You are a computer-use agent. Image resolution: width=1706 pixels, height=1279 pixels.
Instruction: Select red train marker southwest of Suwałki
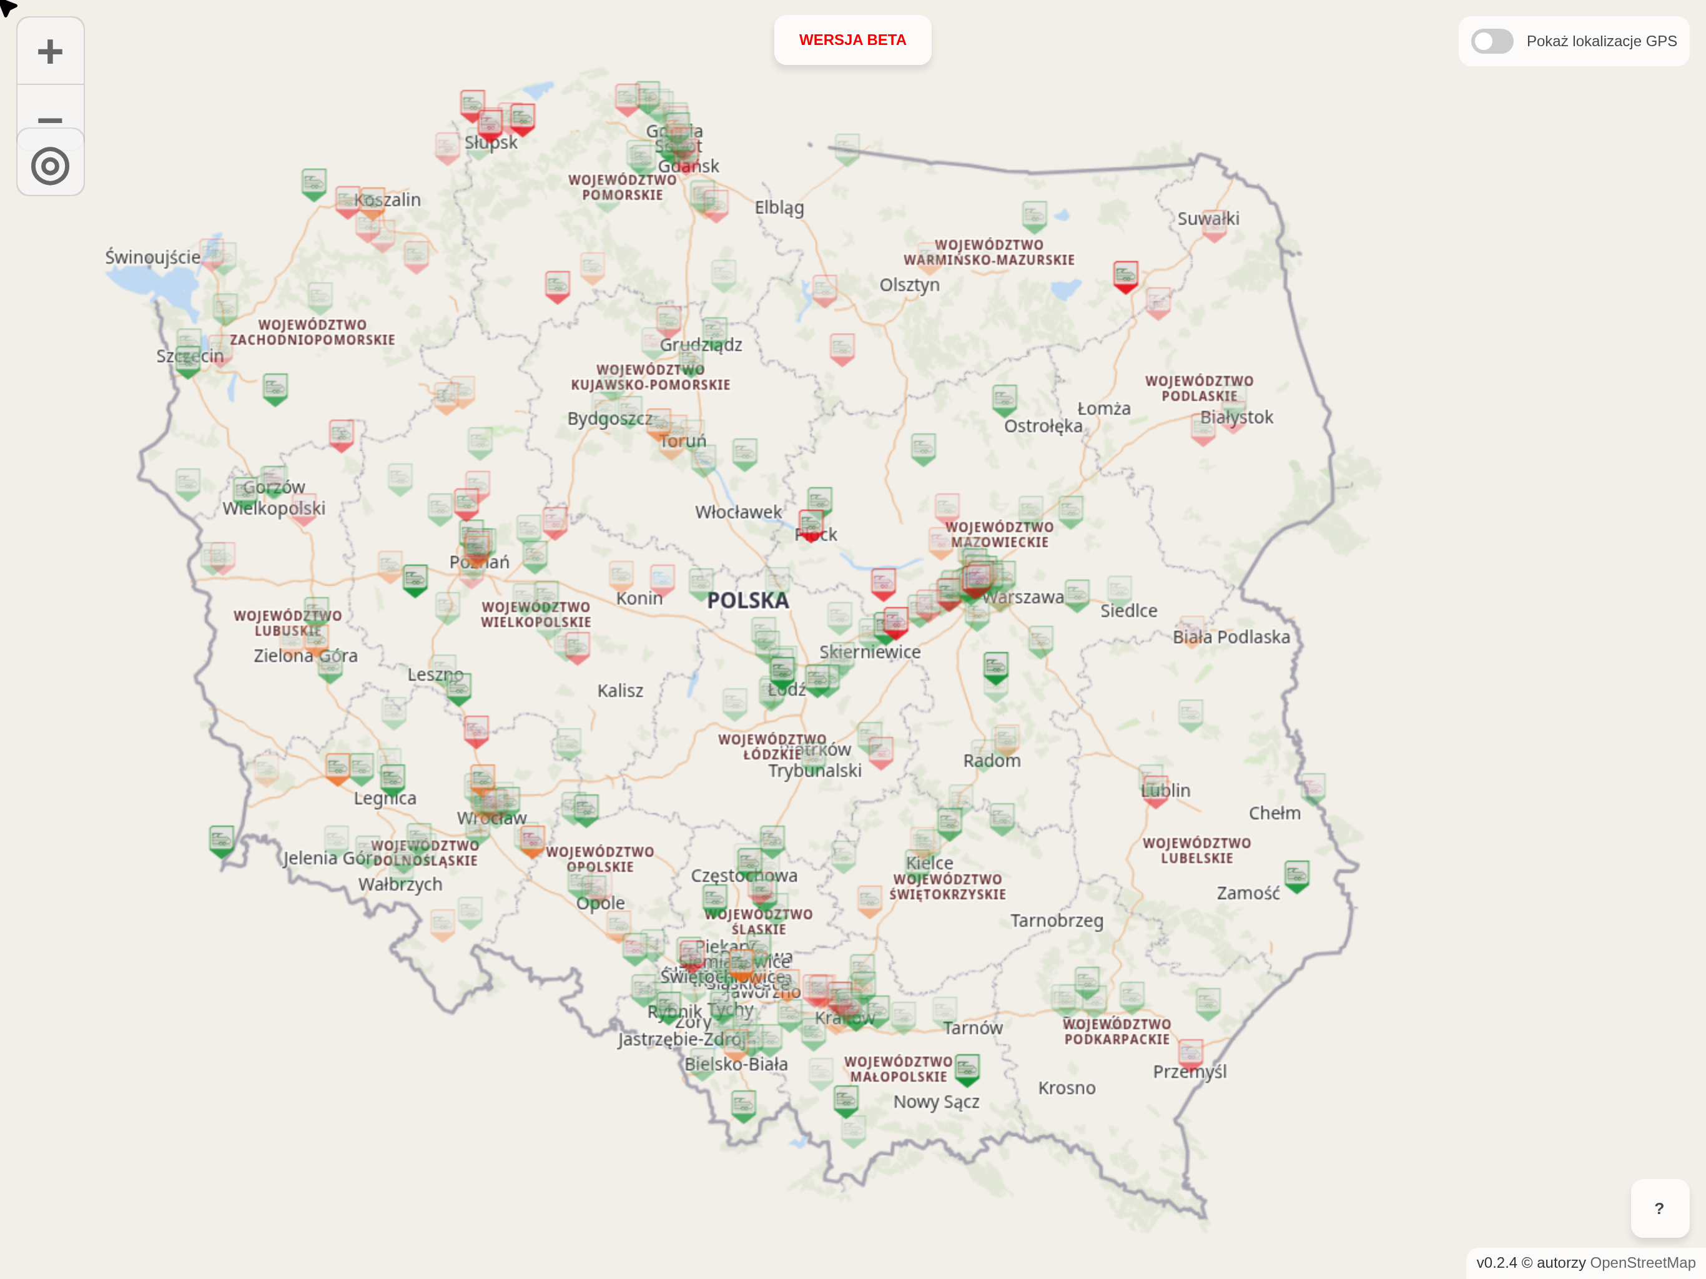click(x=1125, y=275)
